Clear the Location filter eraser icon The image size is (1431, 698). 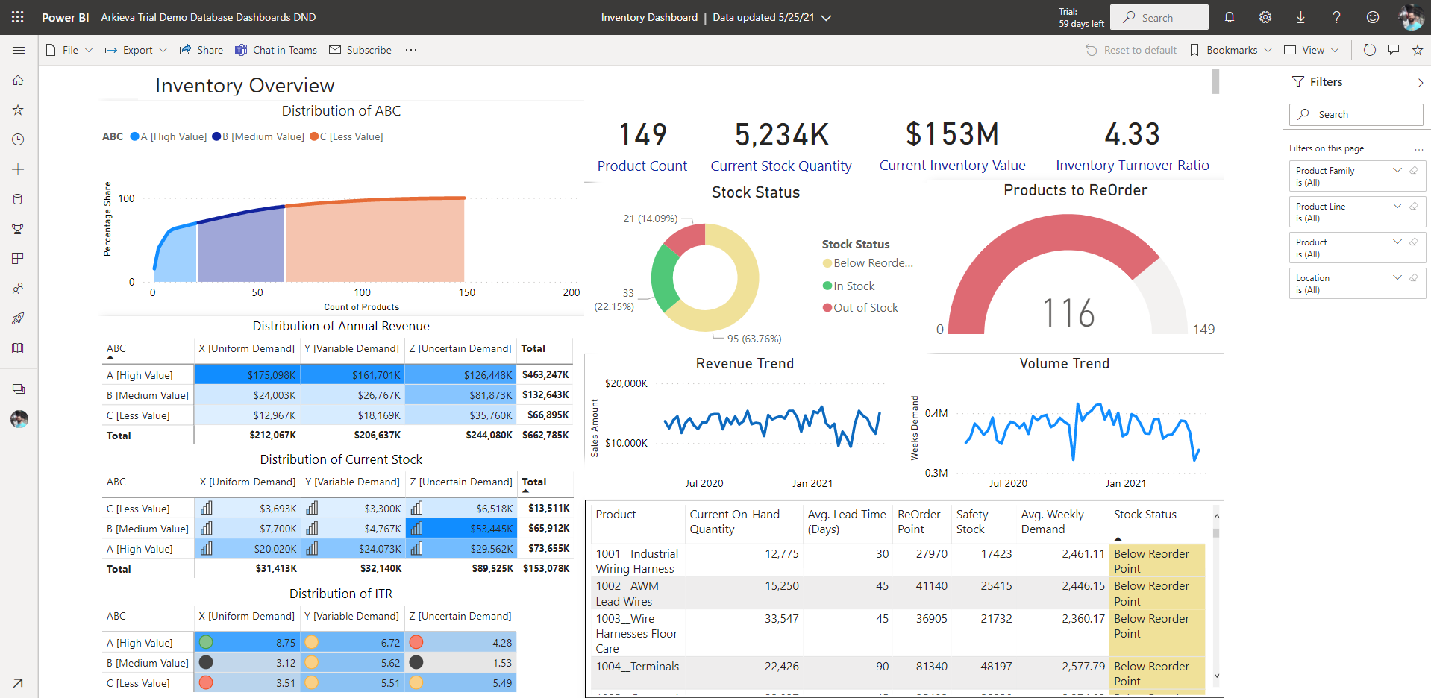1413,277
